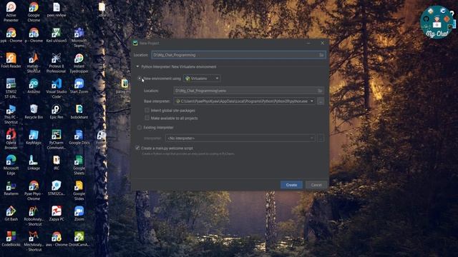458x257 pixels.
Task: Click browse button beside Base interpreter
Action: pos(321,101)
